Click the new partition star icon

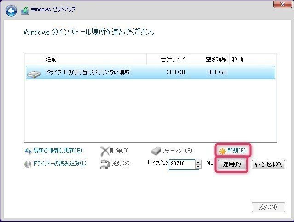222,151
